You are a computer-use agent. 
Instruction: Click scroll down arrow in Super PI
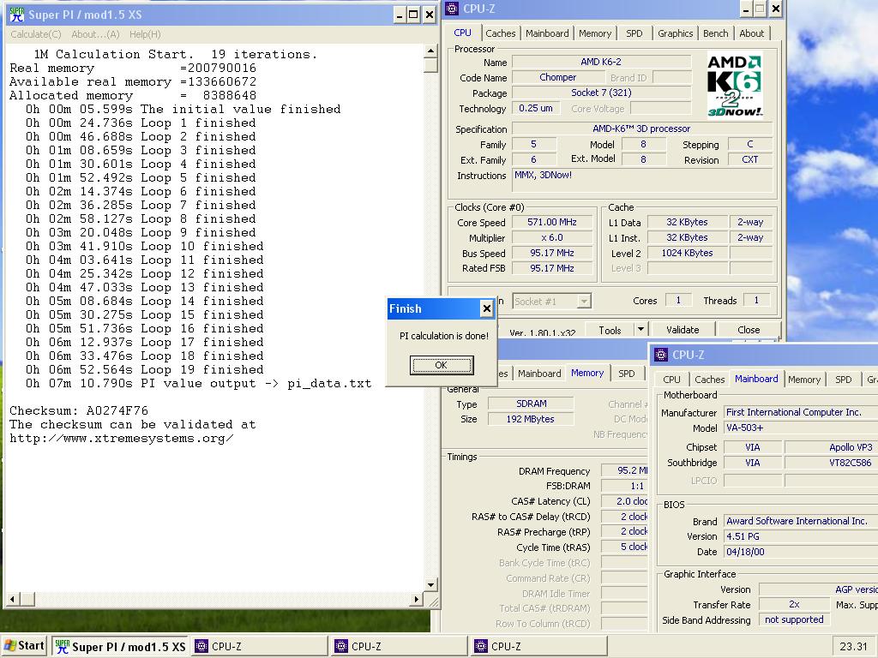[430, 585]
